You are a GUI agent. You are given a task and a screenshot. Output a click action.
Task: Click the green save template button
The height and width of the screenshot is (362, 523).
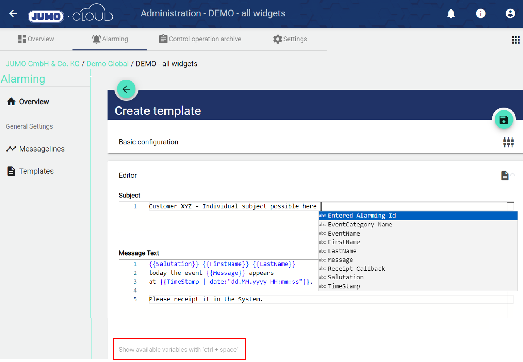click(x=504, y=120)
